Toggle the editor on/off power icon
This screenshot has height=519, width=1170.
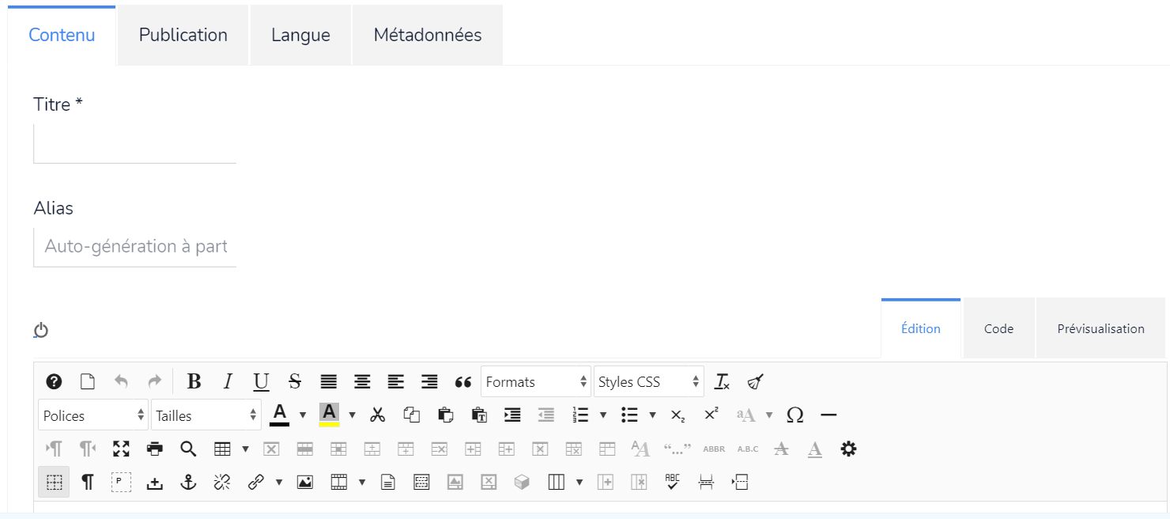click(41, 330)
